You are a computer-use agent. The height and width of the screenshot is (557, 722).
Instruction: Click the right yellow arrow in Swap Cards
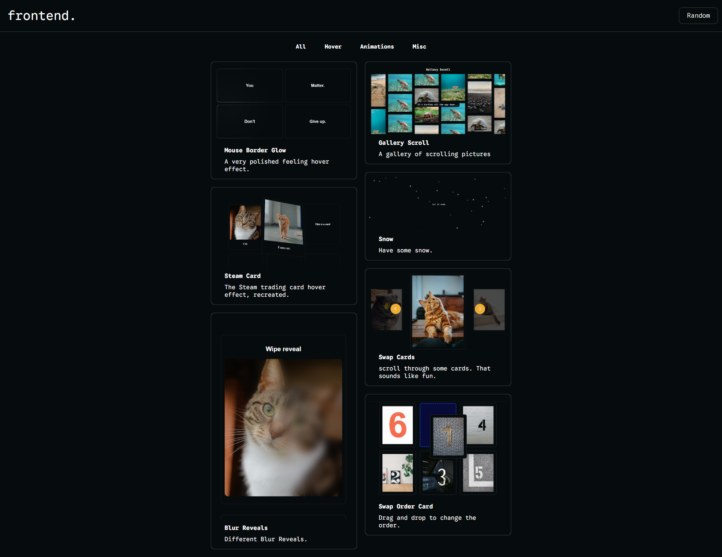tap(480, 309)
